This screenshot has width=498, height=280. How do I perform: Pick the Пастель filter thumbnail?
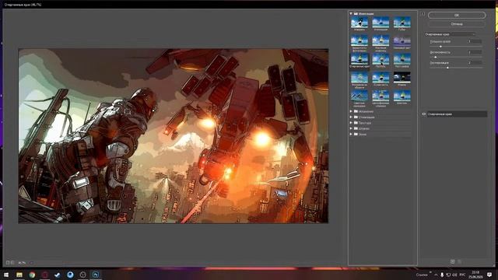click(x=381, y=59)
